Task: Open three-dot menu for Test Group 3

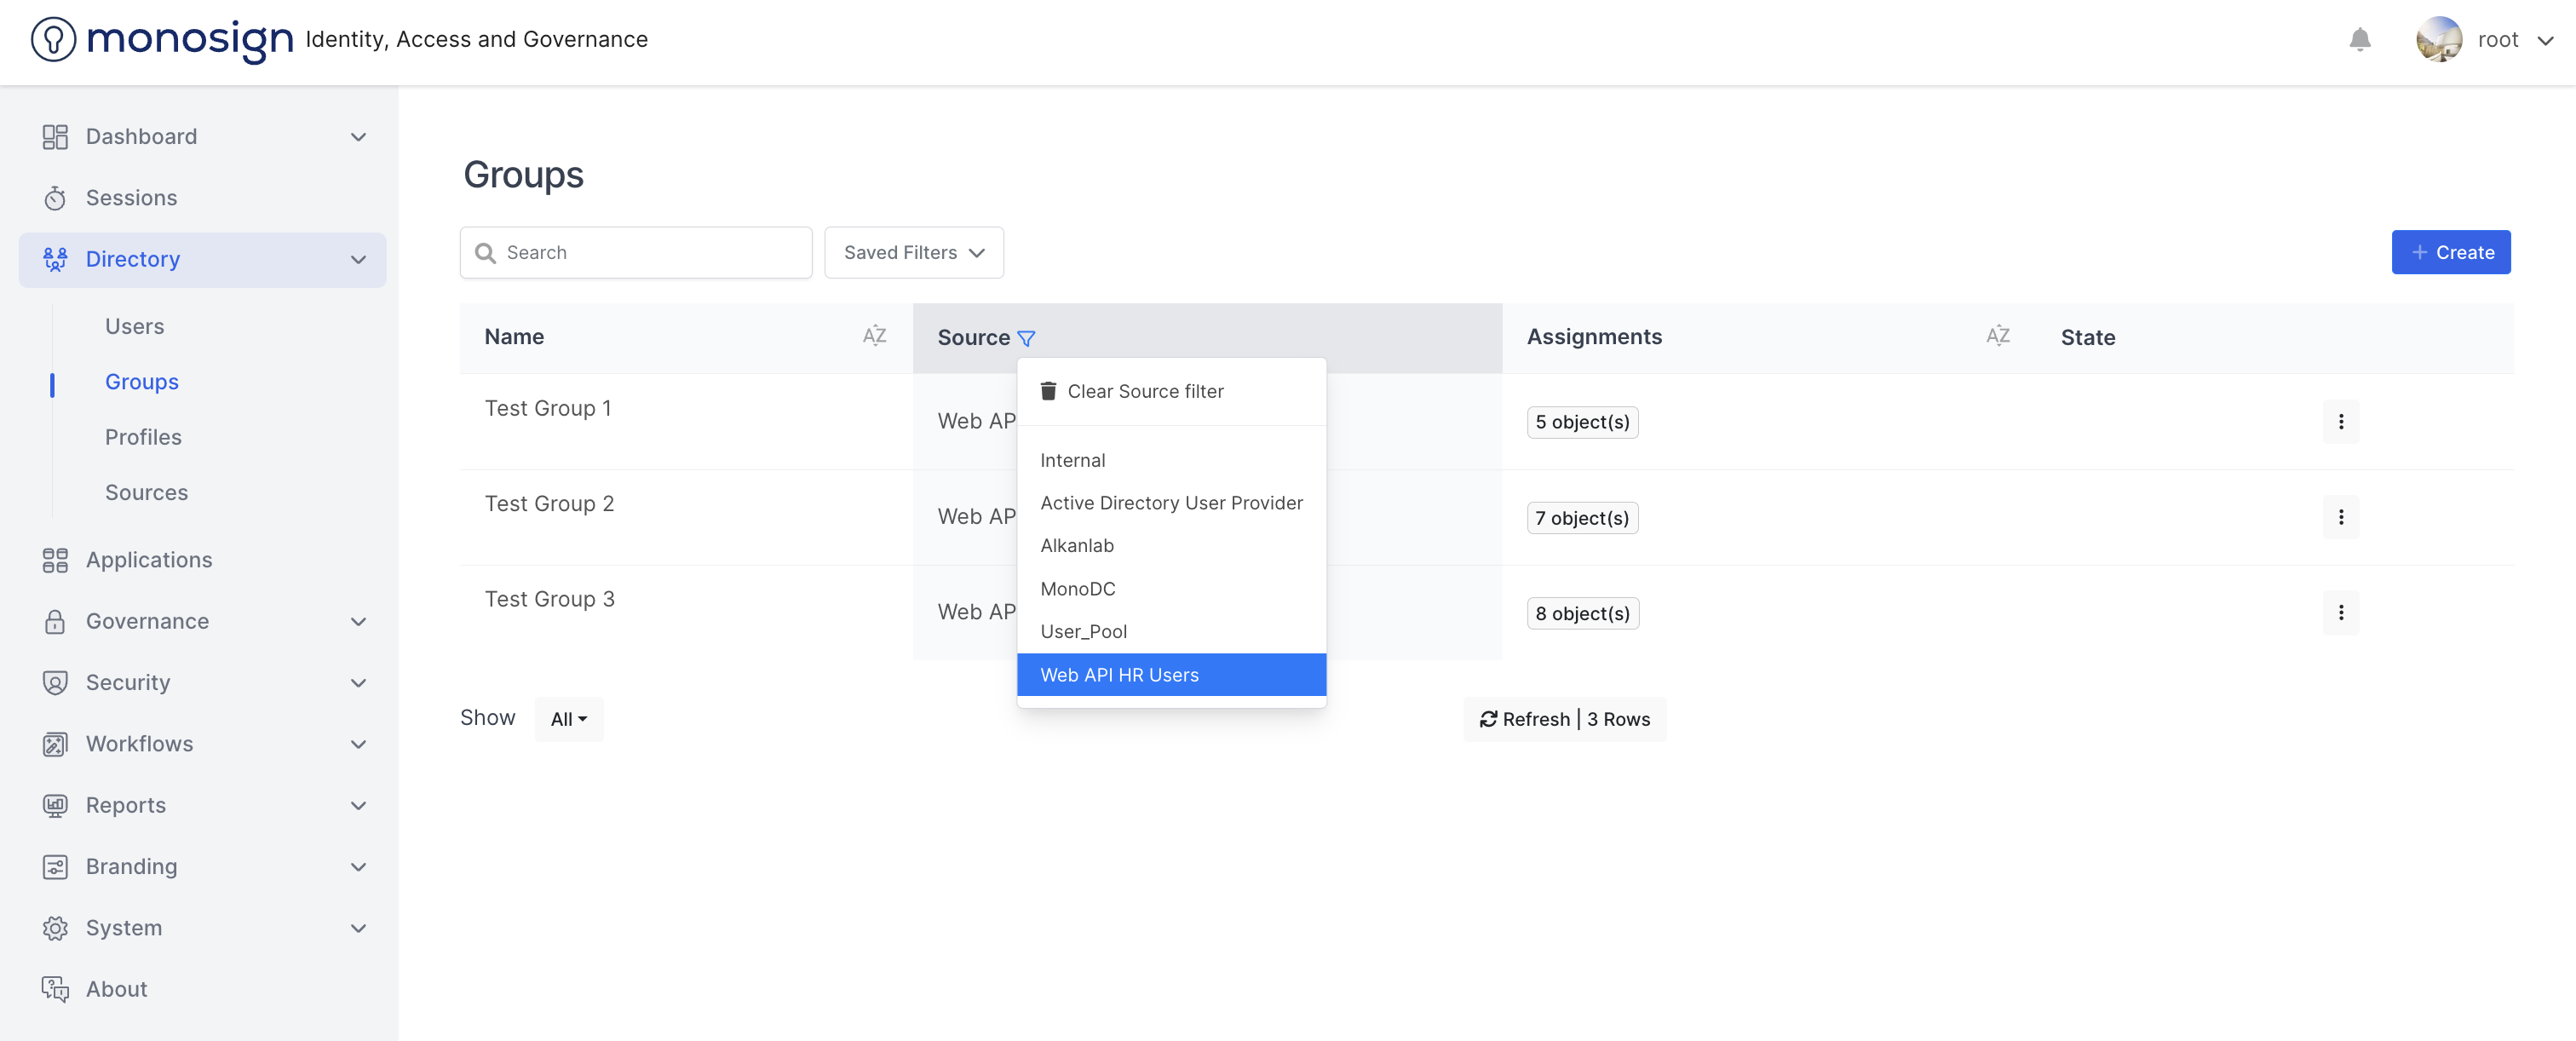Action: click(x=2340, y=612)
